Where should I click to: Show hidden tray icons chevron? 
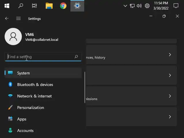(x=125, y=6)
